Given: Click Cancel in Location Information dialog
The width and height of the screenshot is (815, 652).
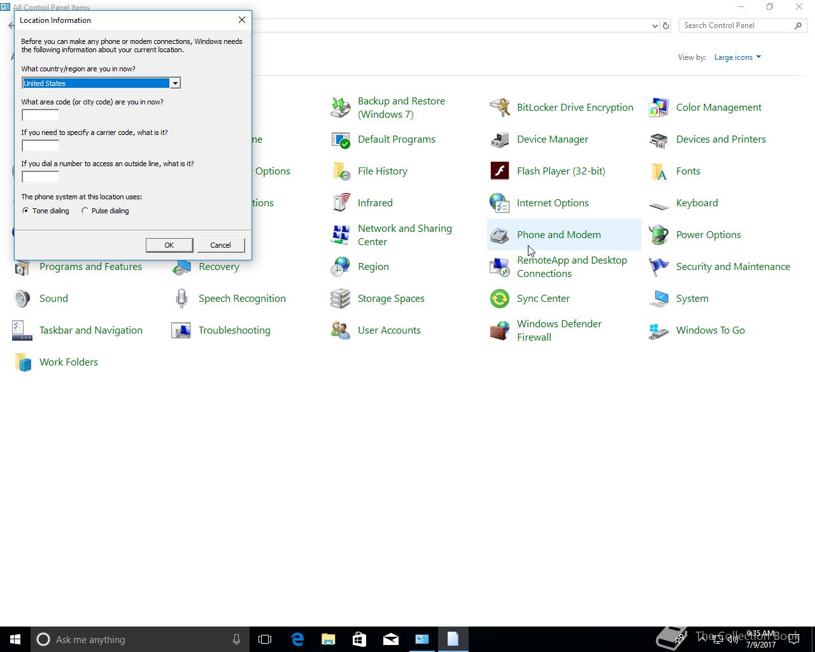Looking at the screenshot, I should point(220,245).
